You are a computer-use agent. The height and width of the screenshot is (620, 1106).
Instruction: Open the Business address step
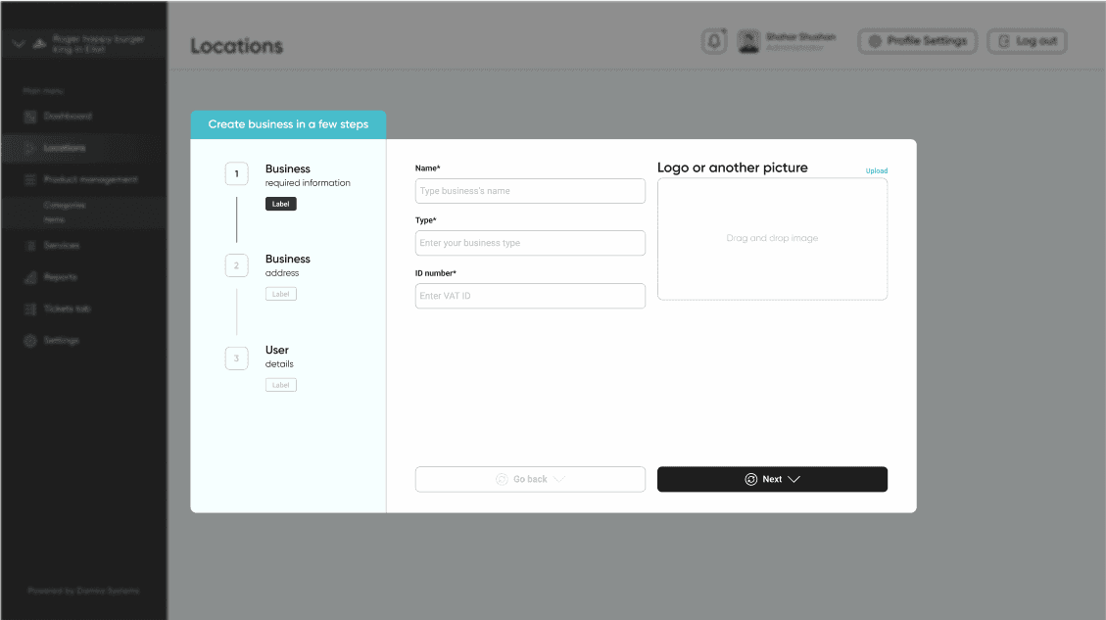pos(288,265)
